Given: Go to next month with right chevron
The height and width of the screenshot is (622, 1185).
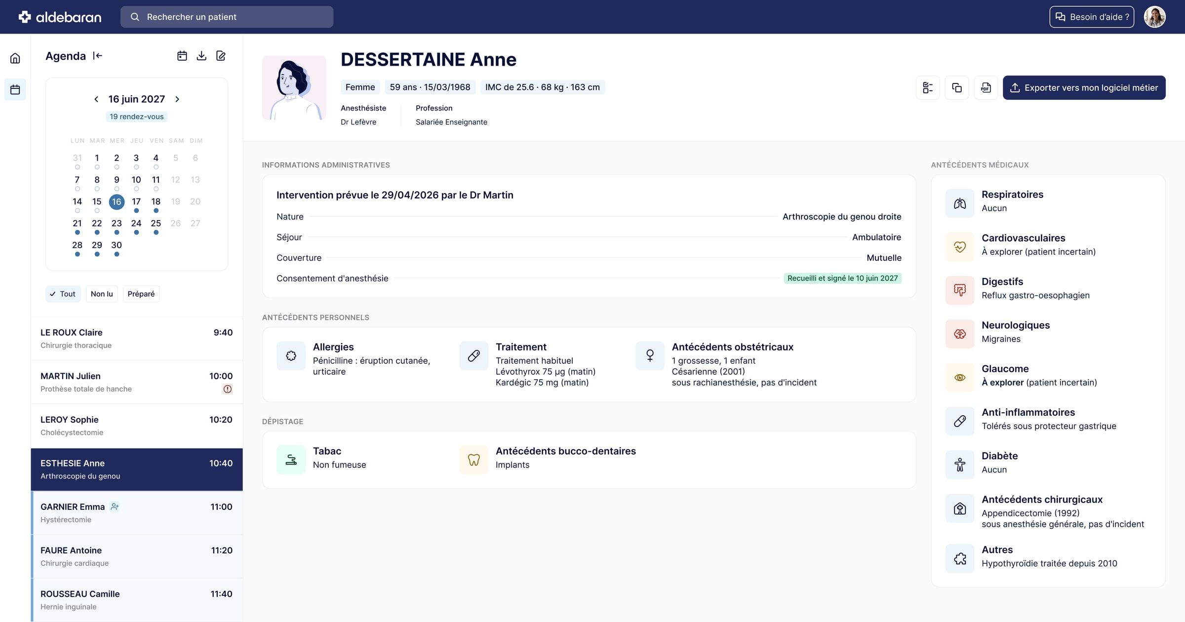Looking at the screenshot, I should pos(177,99).
